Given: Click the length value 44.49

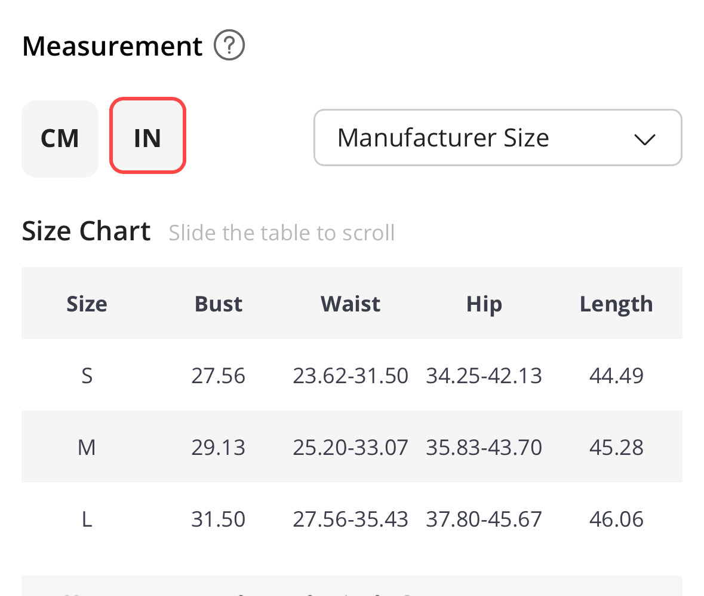Looking at the screenshot, I should (616, 376).
